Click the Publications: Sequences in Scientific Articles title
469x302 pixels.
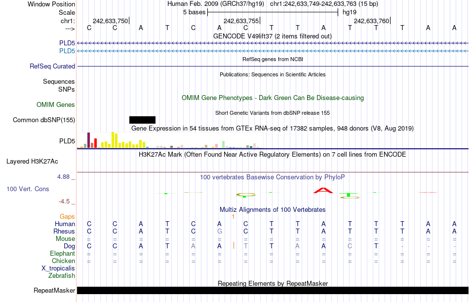pos(273,74)
